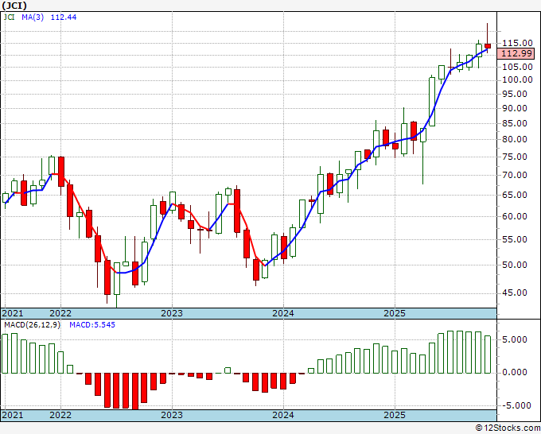Click the MA value 112.44
Image resolution: width=541 pixels, height=434 pixels.
click(64, 17)
